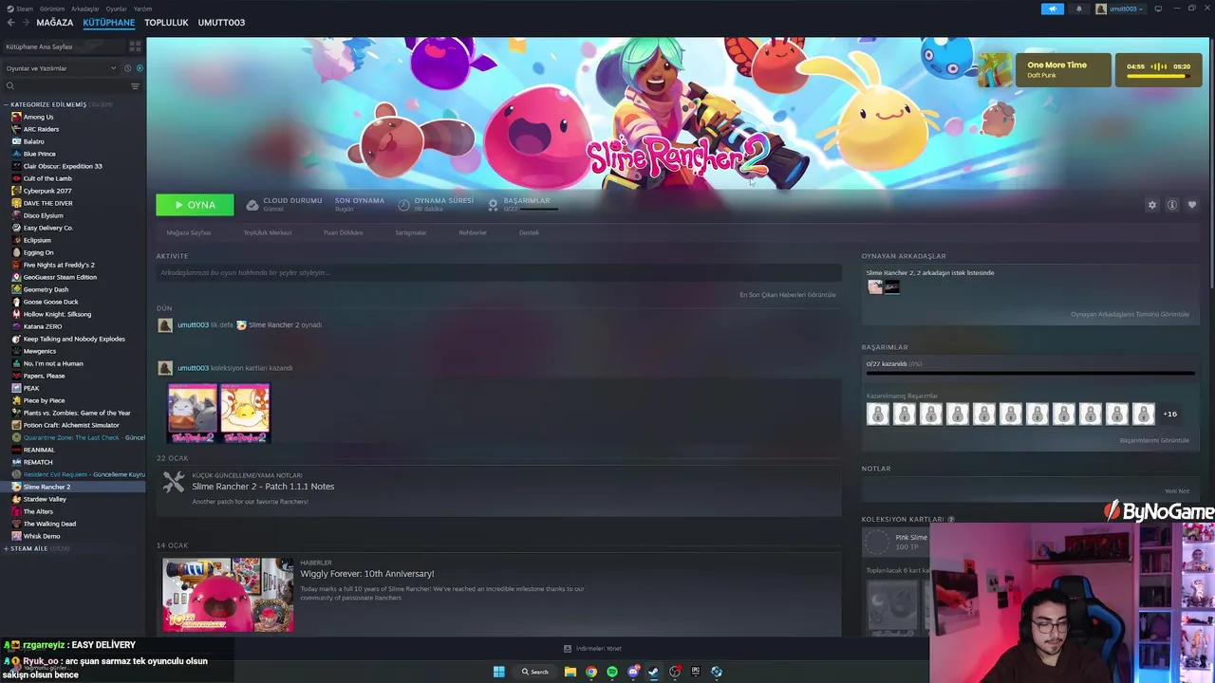Image resolution: width=1215 pixels, height=683 pixels.
Task: Open the umutt003 account dropdown
Action: tap(1120, 9)
